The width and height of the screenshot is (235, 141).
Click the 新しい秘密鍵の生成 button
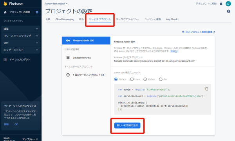coord(127,125)
